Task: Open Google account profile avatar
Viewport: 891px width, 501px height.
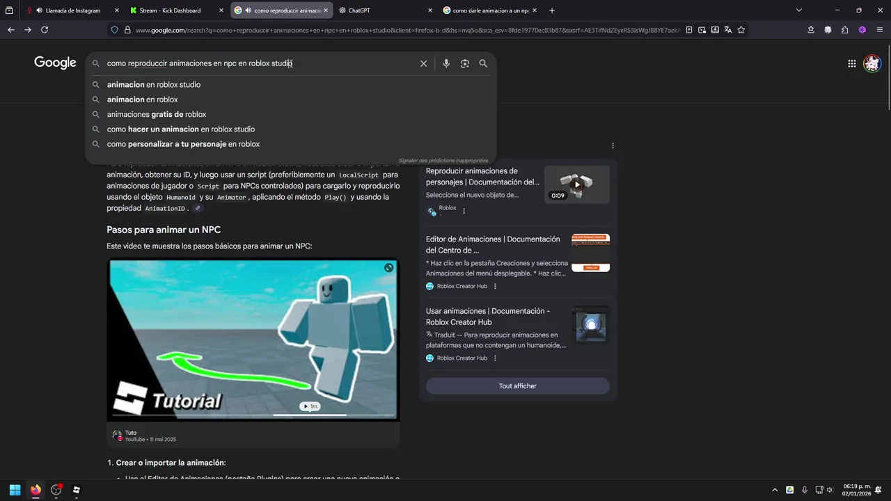Action: click(x=872, y=63)
